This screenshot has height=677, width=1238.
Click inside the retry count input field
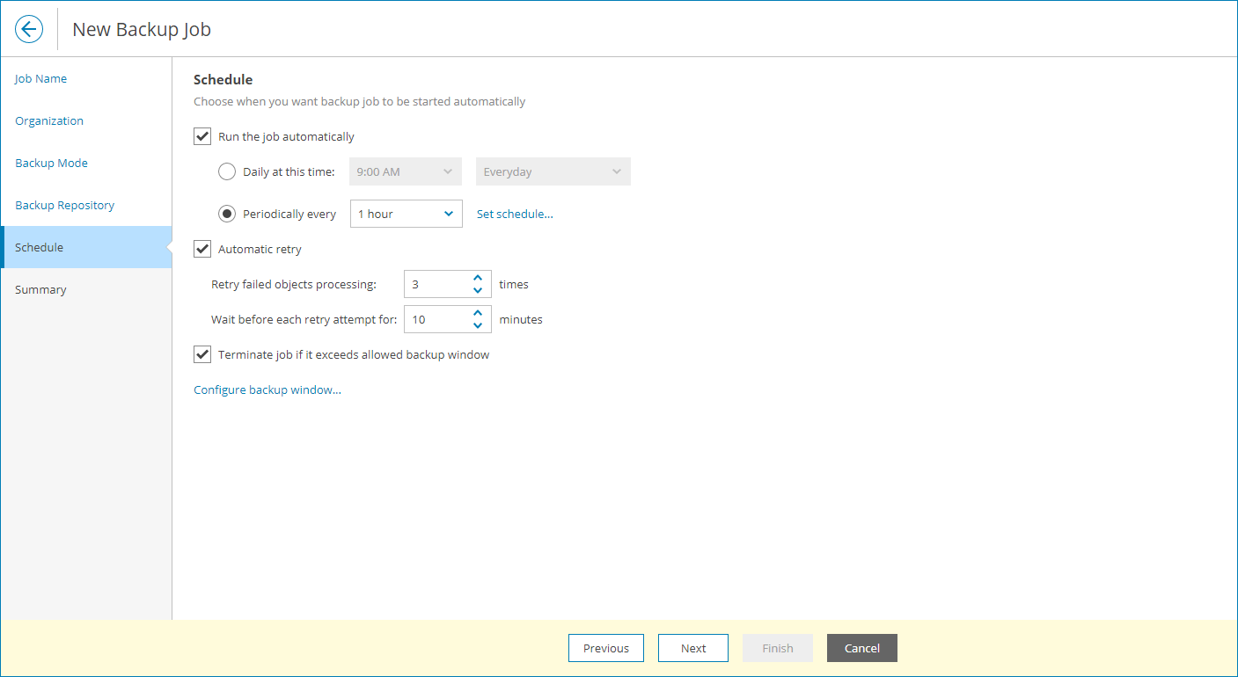436,283
